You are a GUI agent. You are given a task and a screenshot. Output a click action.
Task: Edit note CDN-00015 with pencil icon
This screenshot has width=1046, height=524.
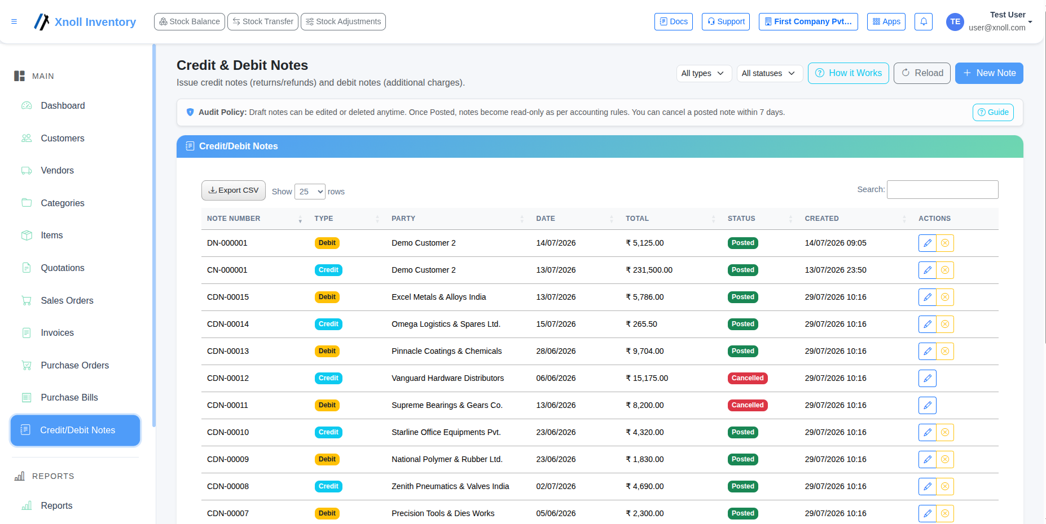click(x=928, y=297)
